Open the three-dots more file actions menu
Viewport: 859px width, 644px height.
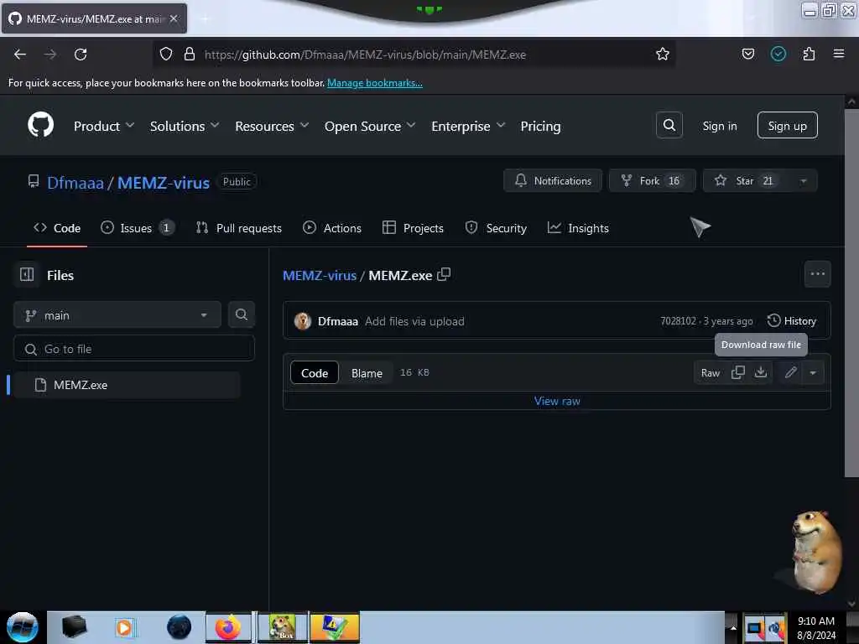coord(817,274)
